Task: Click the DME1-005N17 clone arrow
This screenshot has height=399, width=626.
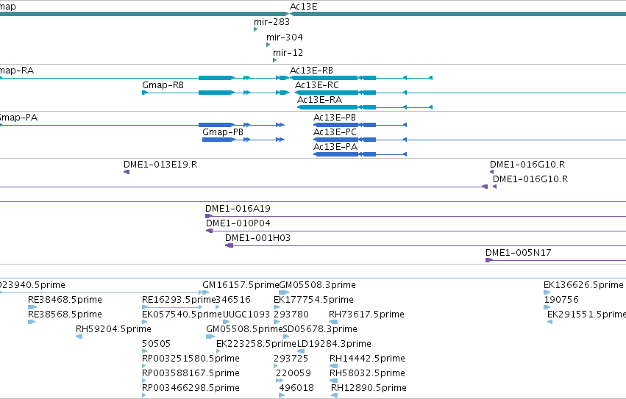Action: tap(489, 260)
